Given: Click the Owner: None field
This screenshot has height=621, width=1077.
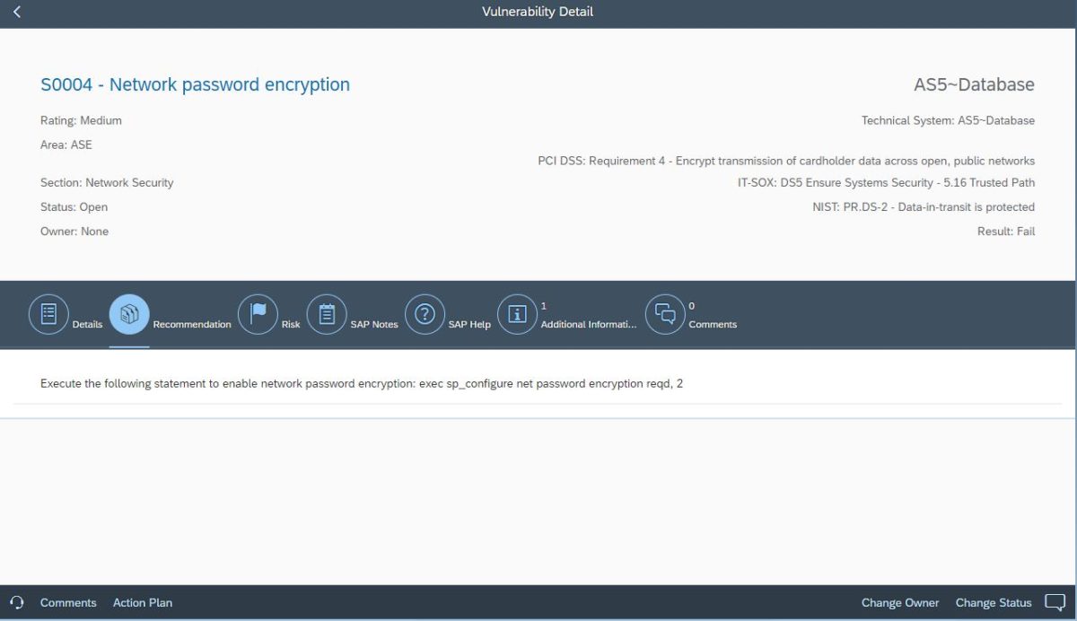Looking at the screenshot, I should [74, 231].
